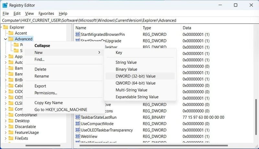Viewport: 259px width, 149px height.
Task: Open the View menu
Action: pyautogui.click(x=29, y=14)
